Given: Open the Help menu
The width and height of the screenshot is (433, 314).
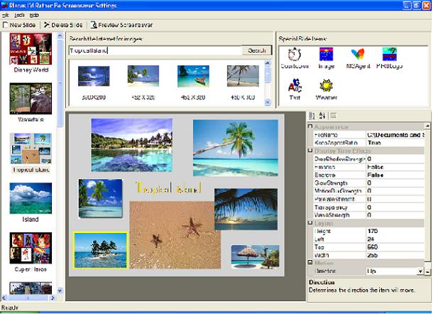Looking at the screenshot, I should (x=34, y=15).
